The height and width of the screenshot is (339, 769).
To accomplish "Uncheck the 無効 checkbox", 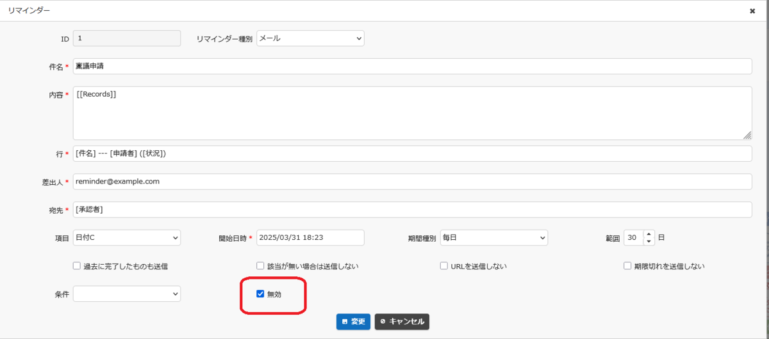I will 260,294.
